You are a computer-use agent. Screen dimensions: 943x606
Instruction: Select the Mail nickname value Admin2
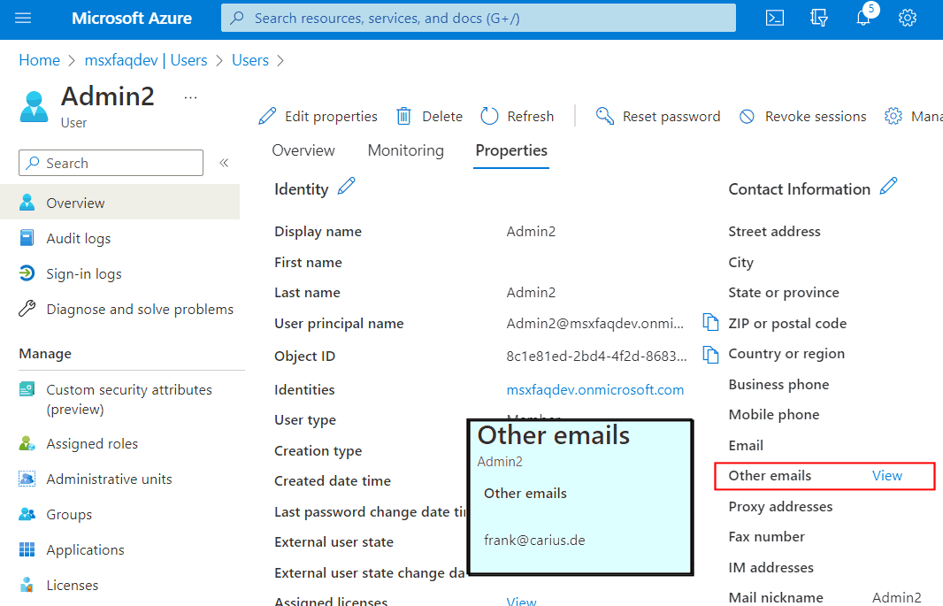(x=896, y=597)
